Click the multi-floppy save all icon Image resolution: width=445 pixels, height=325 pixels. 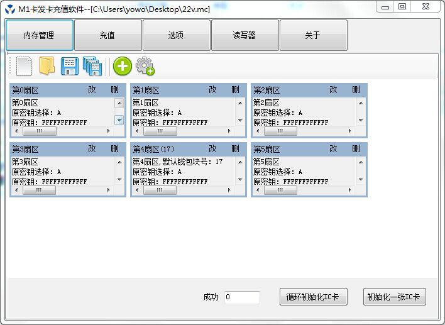[92, 65]
